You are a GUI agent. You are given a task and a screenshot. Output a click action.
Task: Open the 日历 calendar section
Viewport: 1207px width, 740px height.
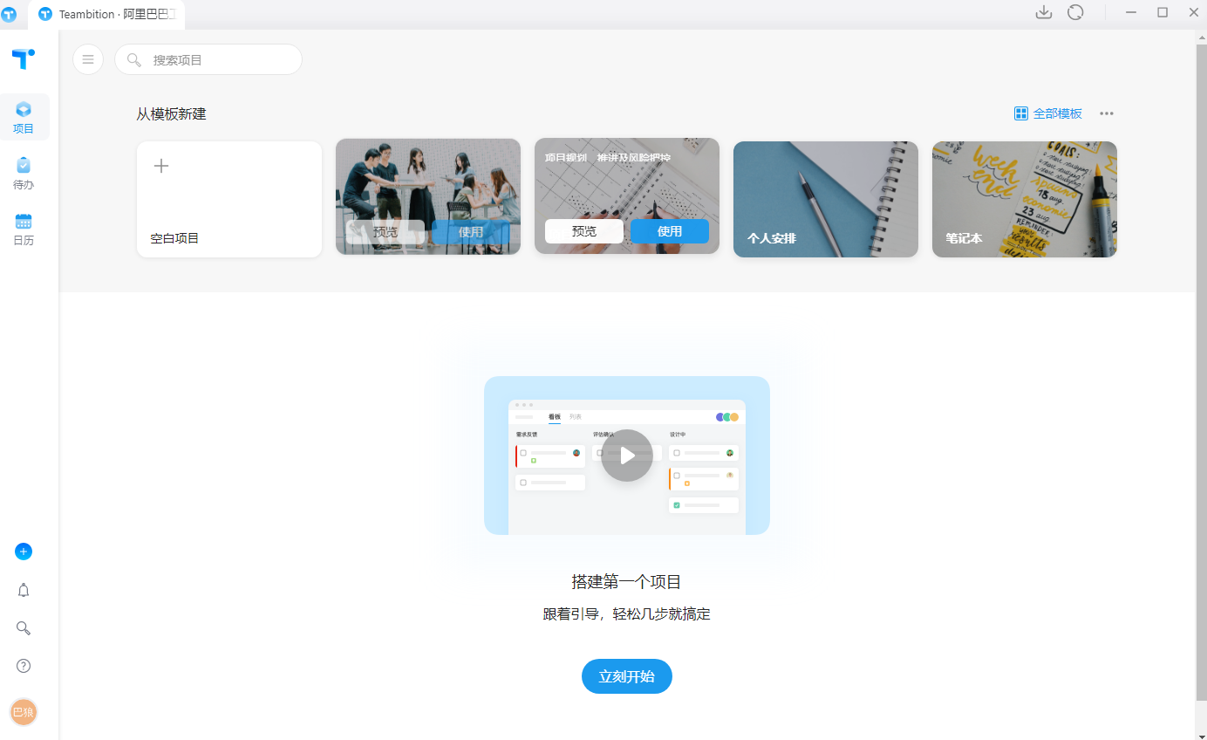(x=24, y=230)
